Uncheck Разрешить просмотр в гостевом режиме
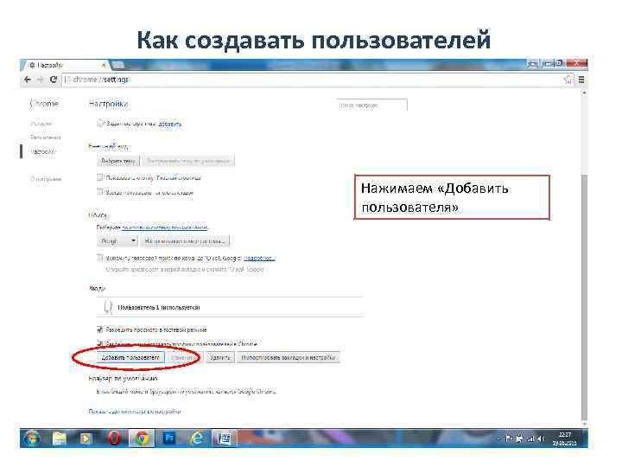Screen dimensions: 622x467 point(100,329)
